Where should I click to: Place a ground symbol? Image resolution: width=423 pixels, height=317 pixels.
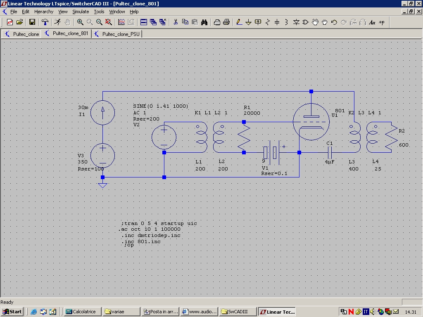(x=248, y=22)
